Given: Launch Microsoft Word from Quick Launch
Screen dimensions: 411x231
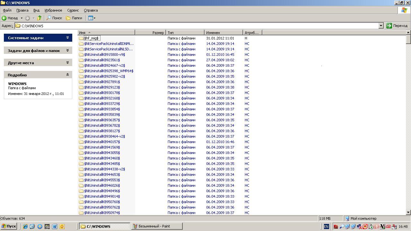Looking at the screenshot, I should pyautogui.click(x=55, y=227).
